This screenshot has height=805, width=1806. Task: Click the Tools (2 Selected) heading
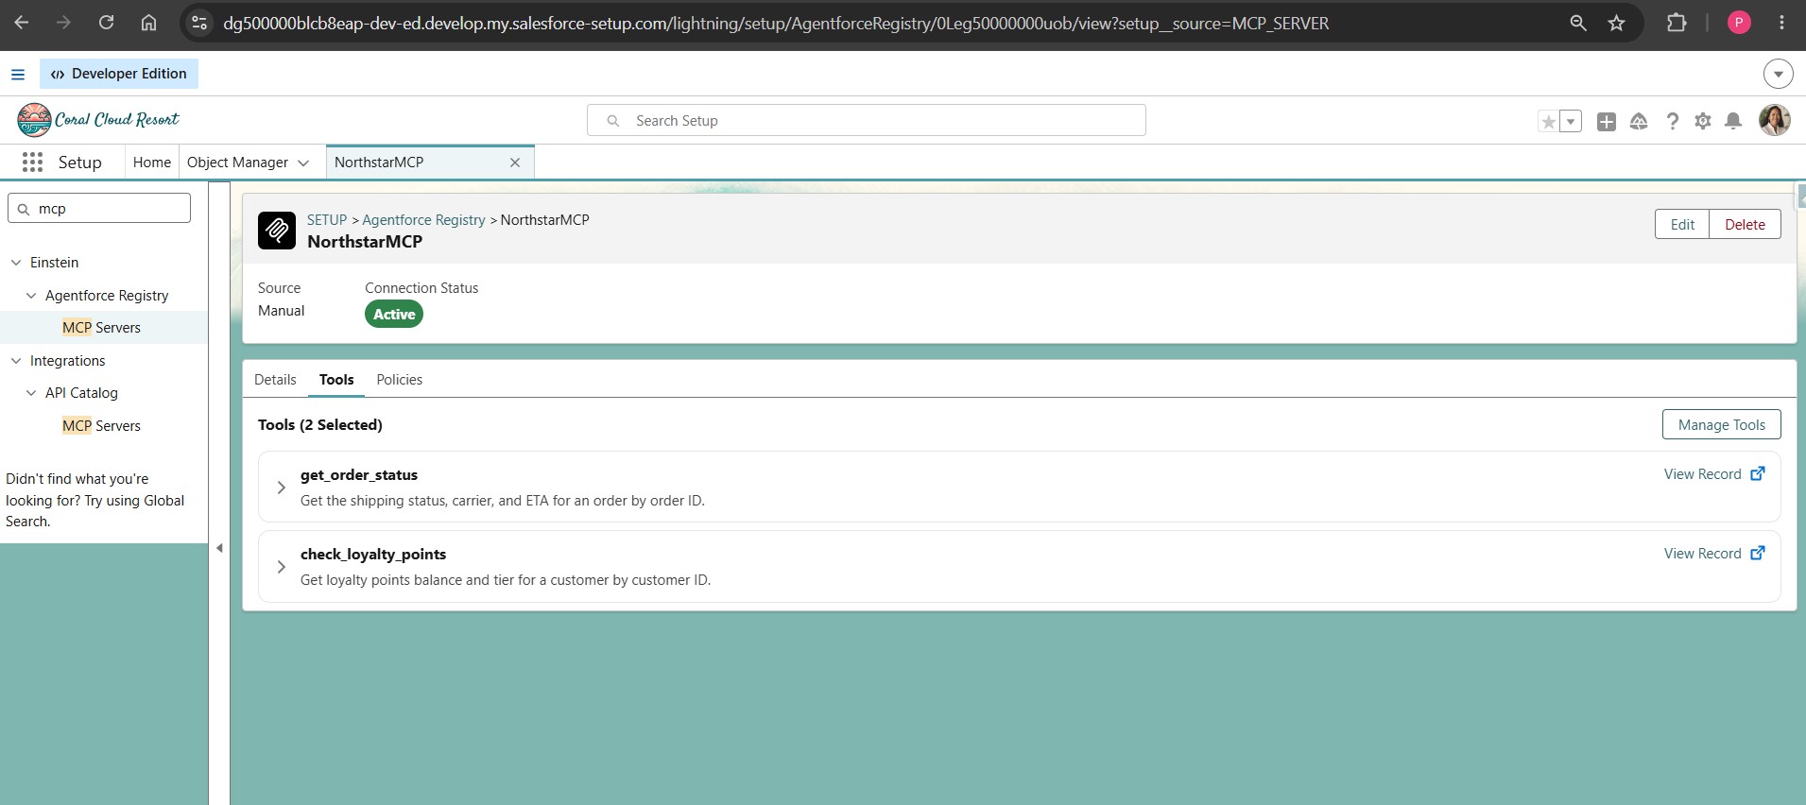(320, 425)
